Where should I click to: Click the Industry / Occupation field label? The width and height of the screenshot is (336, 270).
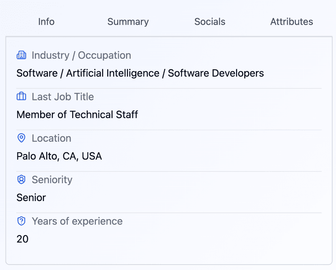pos(81,55)
